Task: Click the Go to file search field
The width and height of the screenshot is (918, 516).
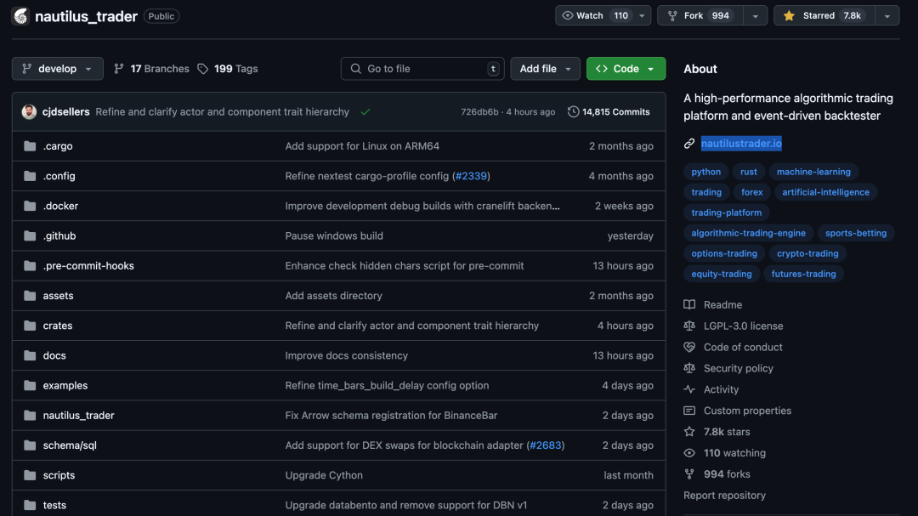Action: [422, 69]
